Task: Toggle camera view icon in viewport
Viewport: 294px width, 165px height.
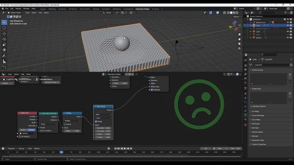Action: pyautogui.click(x=239, y=44)
